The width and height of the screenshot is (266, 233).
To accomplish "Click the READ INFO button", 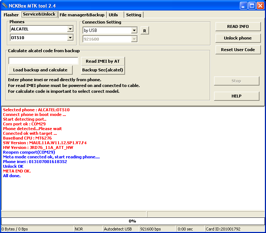I will coord(238,26).
